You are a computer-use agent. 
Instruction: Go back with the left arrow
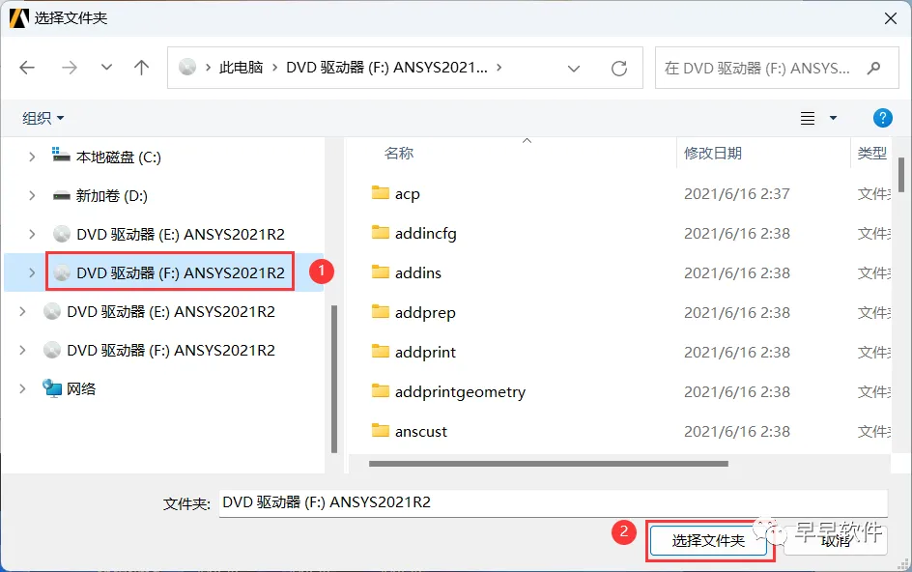(x=27, y=68)
